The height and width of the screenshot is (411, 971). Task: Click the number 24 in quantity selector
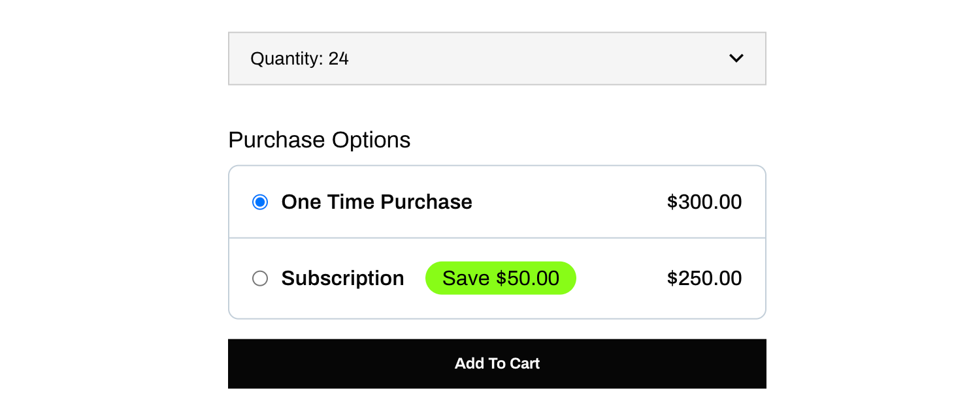pyautogui.click(x=338, y=59)
